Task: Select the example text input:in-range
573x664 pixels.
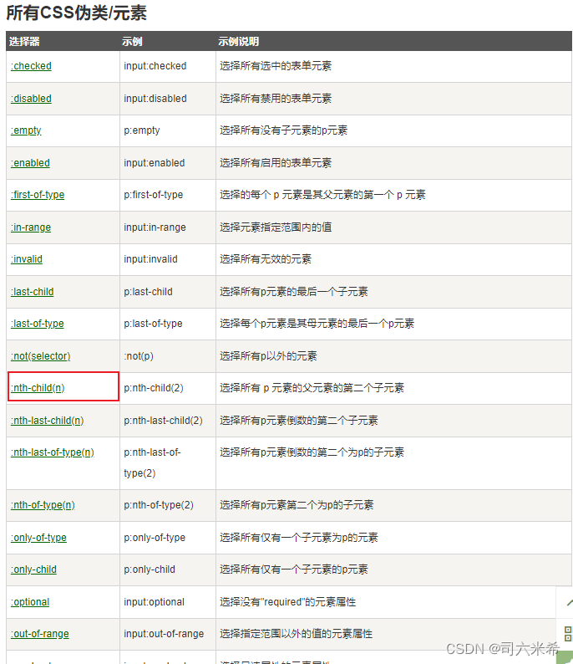Action: 155,227
